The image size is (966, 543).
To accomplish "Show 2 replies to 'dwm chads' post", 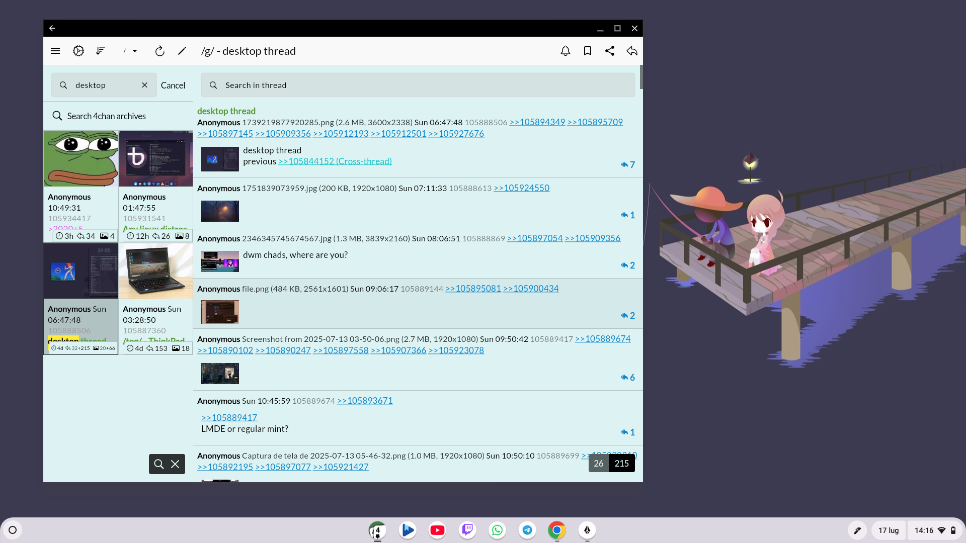I will tap(628, 265).
